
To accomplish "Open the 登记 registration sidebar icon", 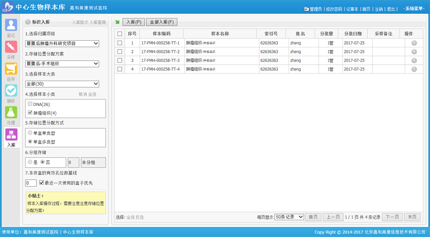I will pyautogui.click(x=11, y=25).
